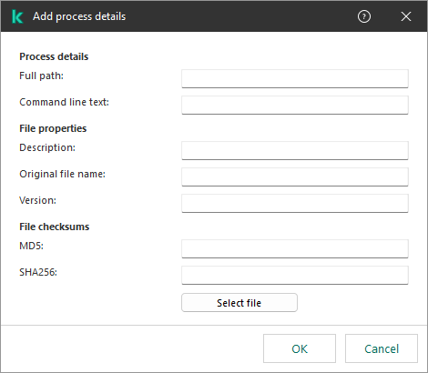Click the 'Command line text:' label
The width and height of the screenshot is (428, 373).
[65, 102]
